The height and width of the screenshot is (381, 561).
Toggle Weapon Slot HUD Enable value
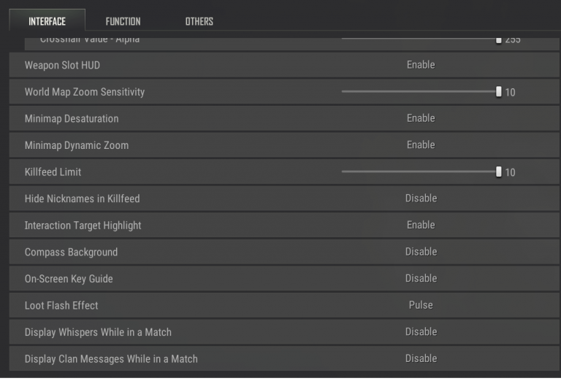(x=421, y=65)
